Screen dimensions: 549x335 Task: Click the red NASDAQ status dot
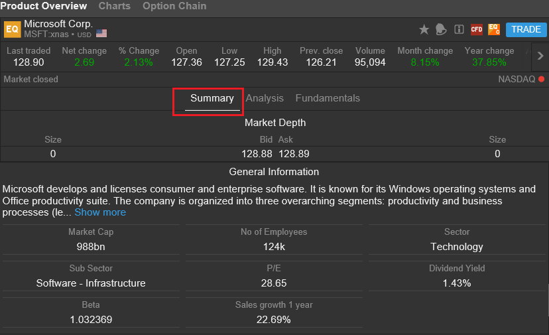(541, 79)
